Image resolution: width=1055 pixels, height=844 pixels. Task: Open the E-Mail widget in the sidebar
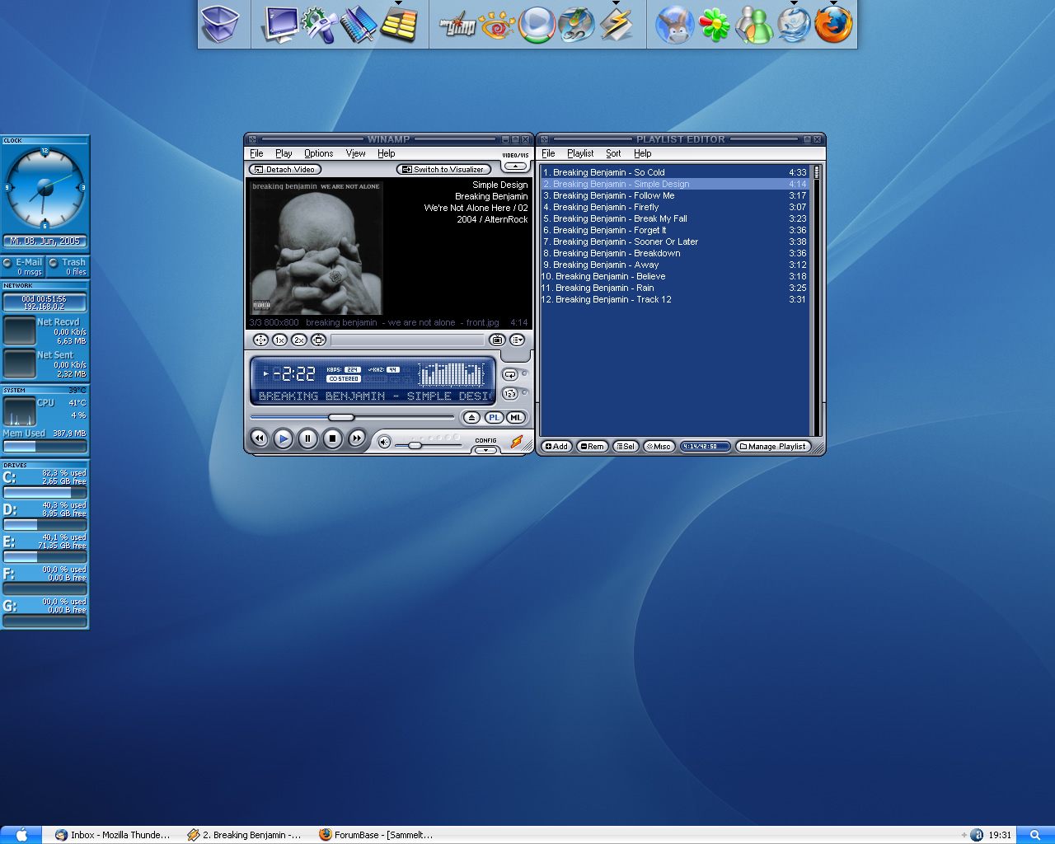point(23,266)
